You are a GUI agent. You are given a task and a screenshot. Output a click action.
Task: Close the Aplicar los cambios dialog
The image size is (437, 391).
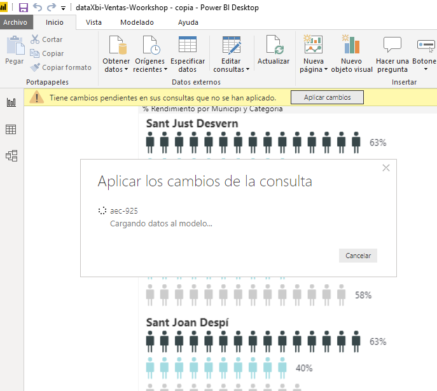tap(386, 168)
